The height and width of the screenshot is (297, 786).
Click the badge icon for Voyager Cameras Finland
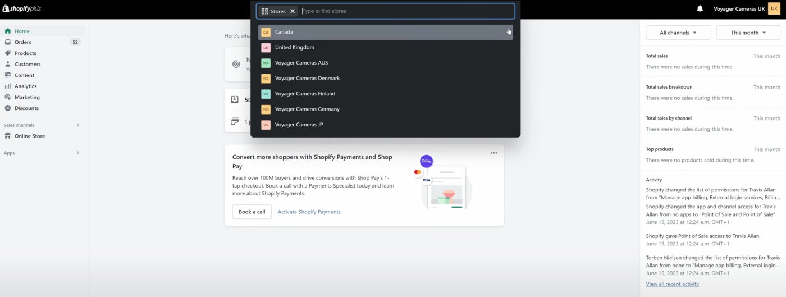point(266,94)
